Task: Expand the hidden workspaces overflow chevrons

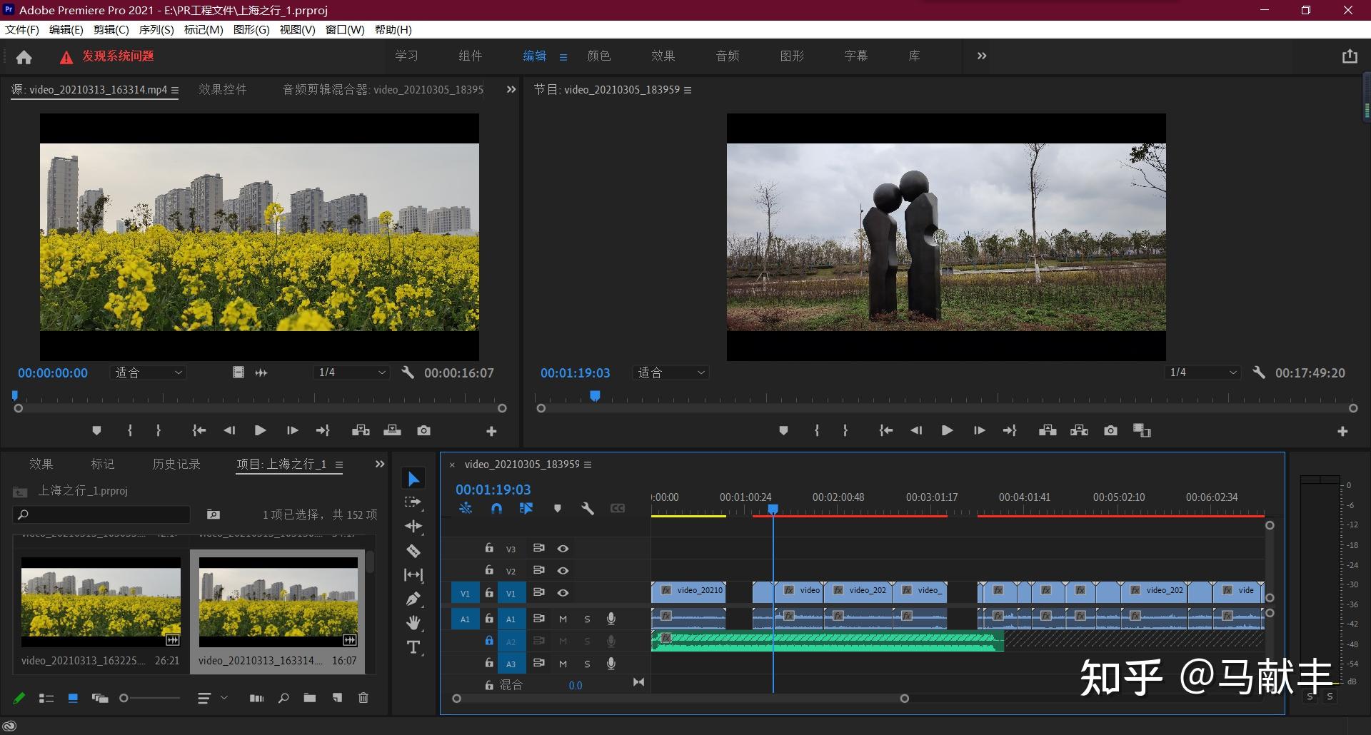Action: click(x=982, y=56)
